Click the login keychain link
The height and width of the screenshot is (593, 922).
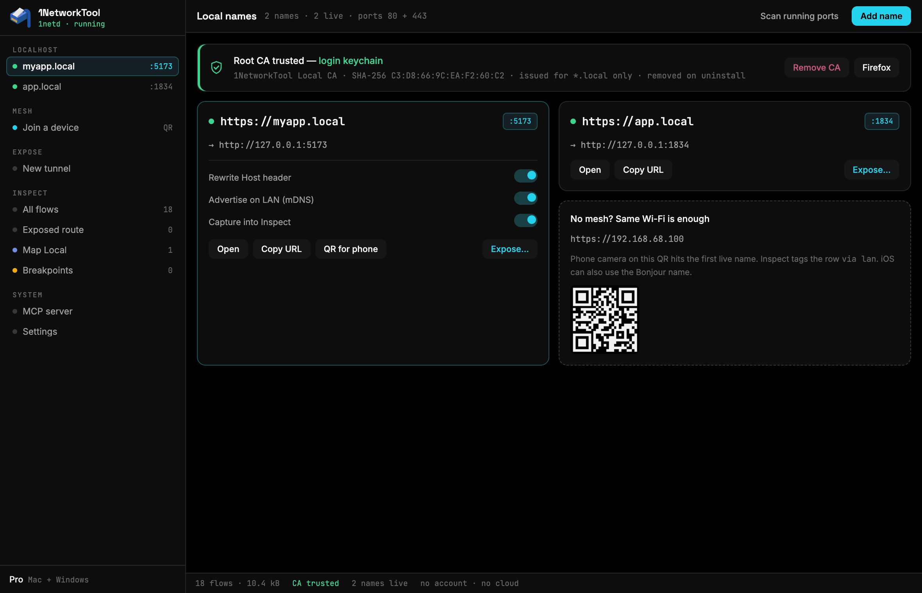[x=350, y=61]
